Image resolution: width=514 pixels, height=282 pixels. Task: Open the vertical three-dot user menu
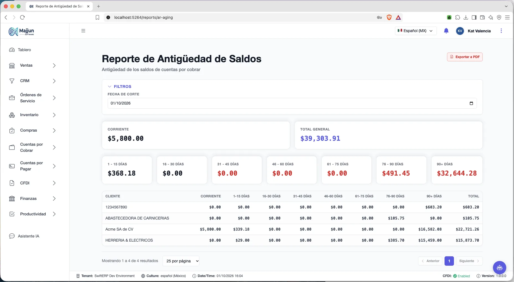tap(501, 31)
